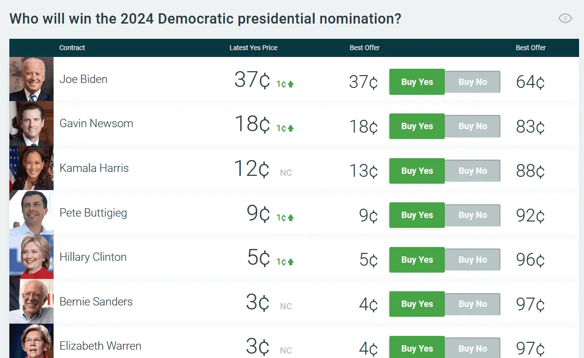
Task: Select Buy No for Hillary Clinton
Action: (x=472, y=260)
